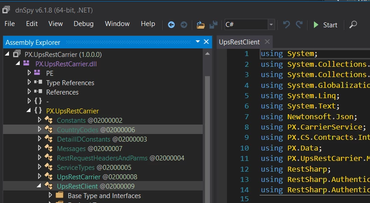
Task: Collapse the PX.UpsRestCarrier.dll module node
Action: [17, 63]
